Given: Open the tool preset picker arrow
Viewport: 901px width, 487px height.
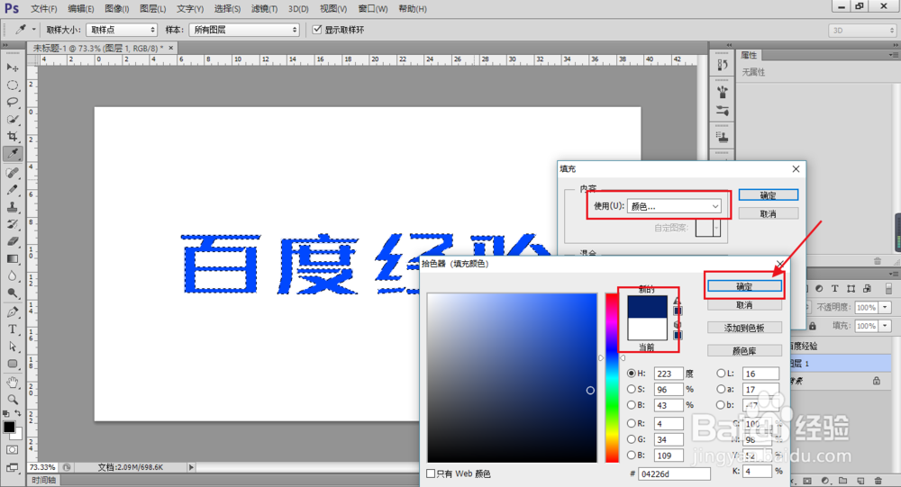Looking at the screenshot, I should [33, 30].
